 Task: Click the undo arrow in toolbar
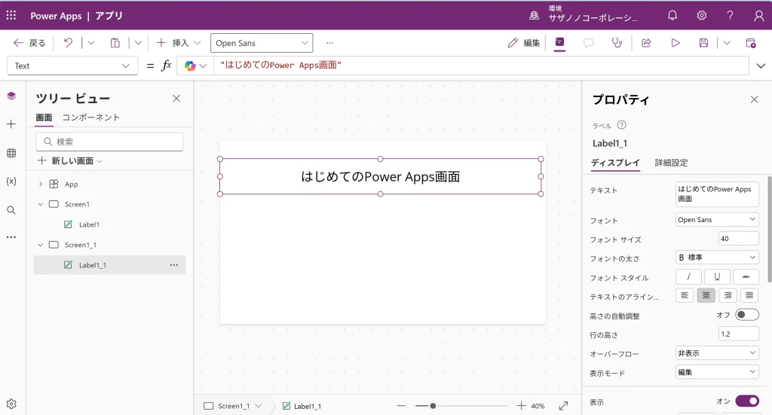(x=68, y=43)
